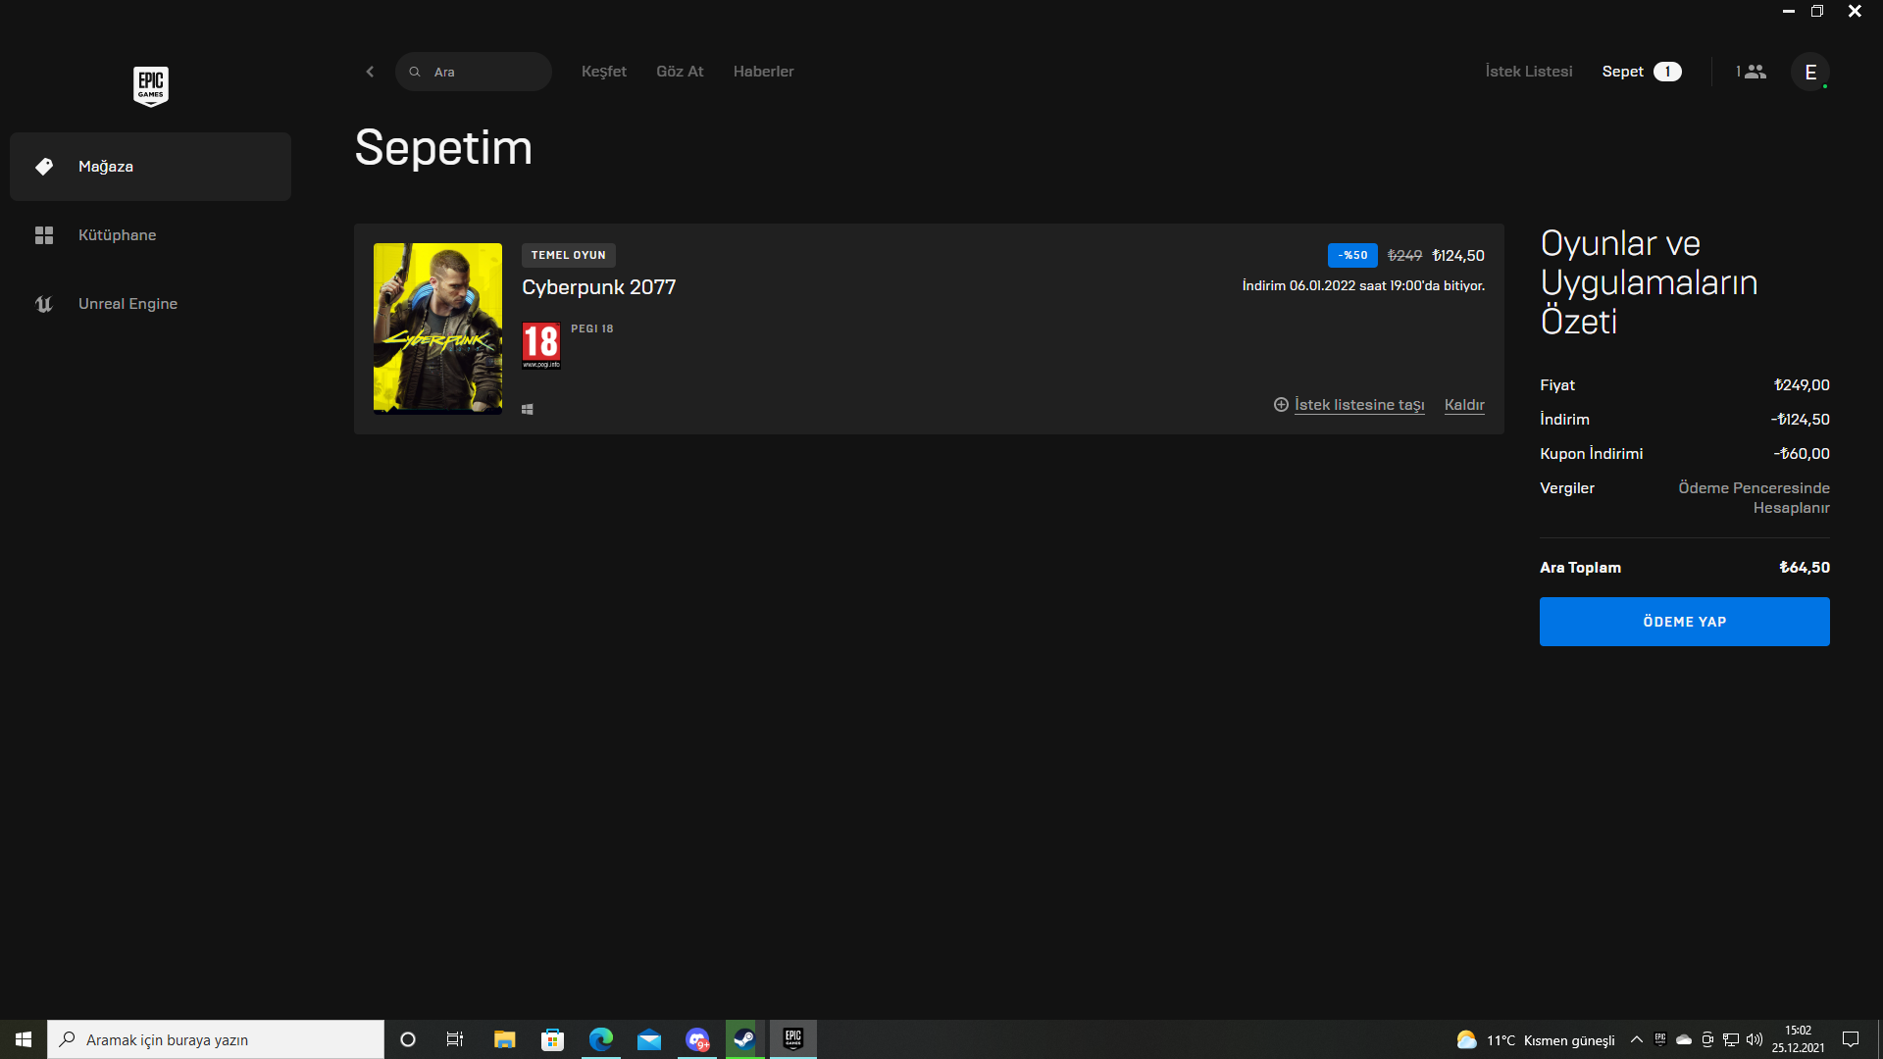This screenshot has width=1883, height=1059.
Task: Switch to the Haberler tab
Action: pos(764,72)
